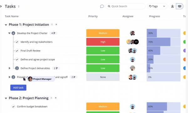Focus the Quick Search field
This screenshot has width=188, height=113.
pos(126,6)
